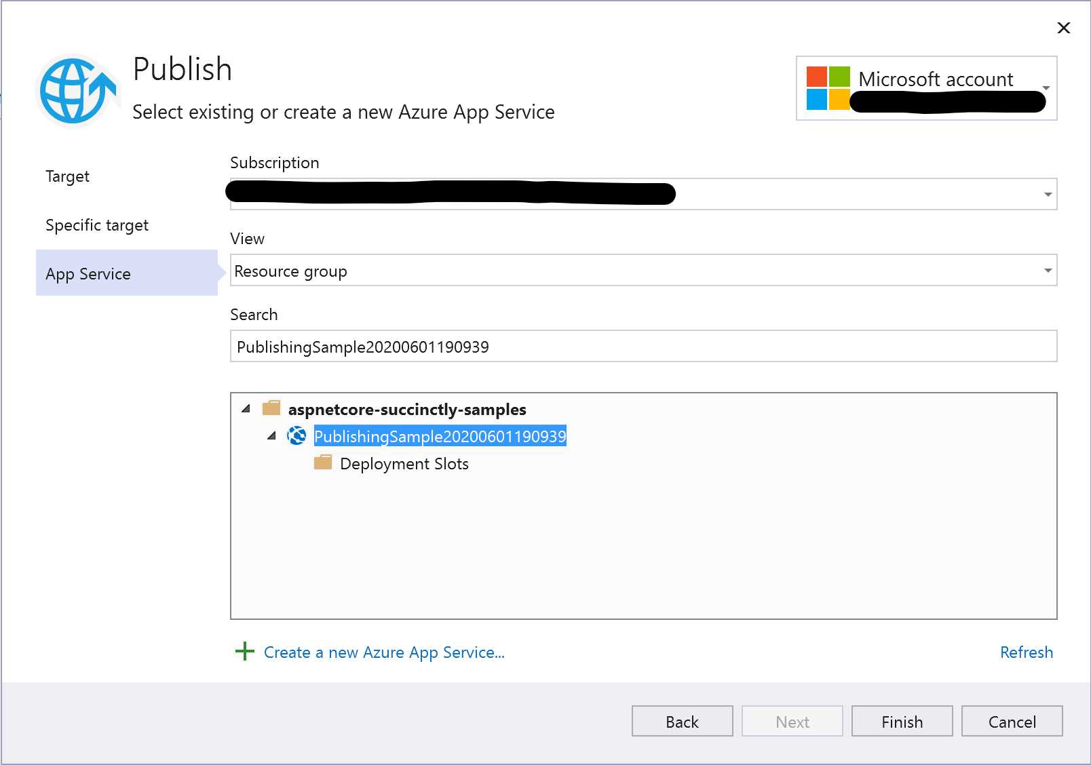The width and height of the screenshot is (1091, 765).
Task: Open the Microsoft account dropdown
Action: click(x=1046, y=88)
